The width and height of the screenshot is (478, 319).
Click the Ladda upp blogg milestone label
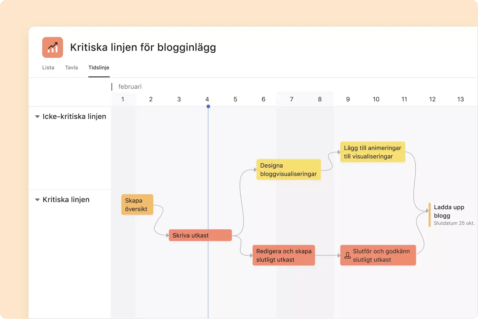[x=449, y=211]
